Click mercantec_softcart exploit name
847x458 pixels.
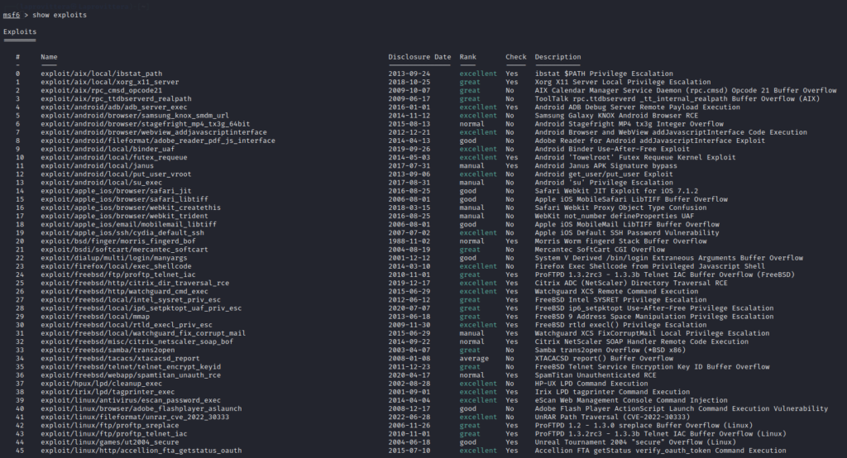coord(124,250)
